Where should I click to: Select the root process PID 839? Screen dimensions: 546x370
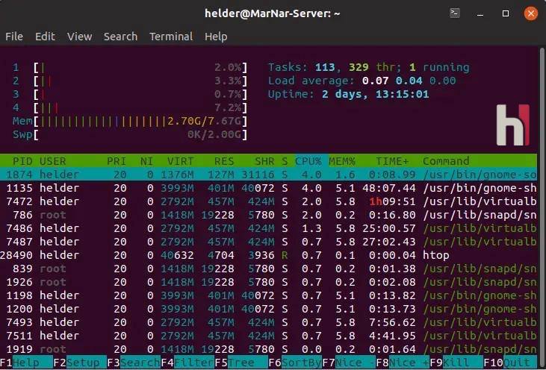268,269
